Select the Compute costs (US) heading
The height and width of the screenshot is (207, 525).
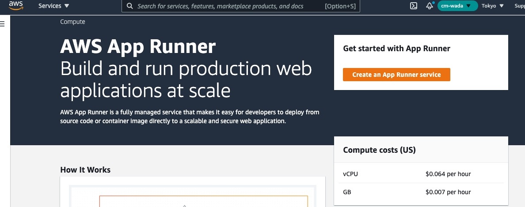click(x=379, y=150)
